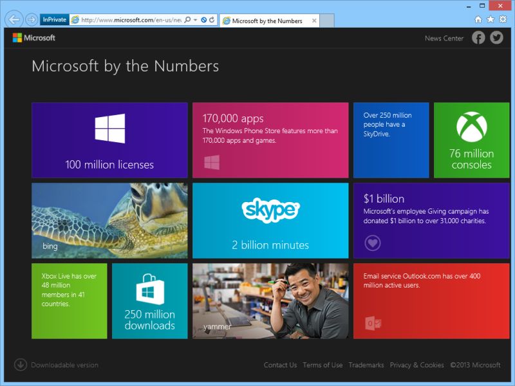The height and width of the screenshot is (386, 515).
Task: Click the refresh page icon
Action: (212, 20)
